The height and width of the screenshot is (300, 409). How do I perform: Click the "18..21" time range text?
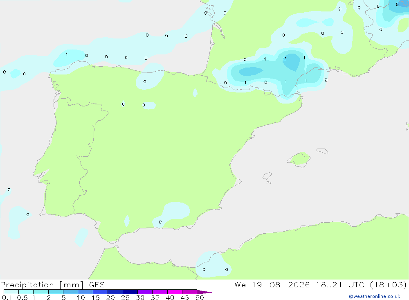329,284
